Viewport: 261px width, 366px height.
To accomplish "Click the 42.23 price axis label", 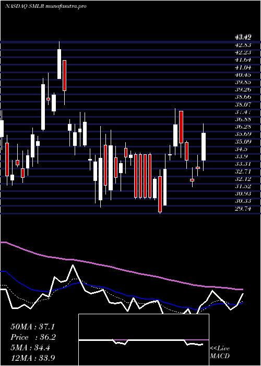I will pos(243,52).
